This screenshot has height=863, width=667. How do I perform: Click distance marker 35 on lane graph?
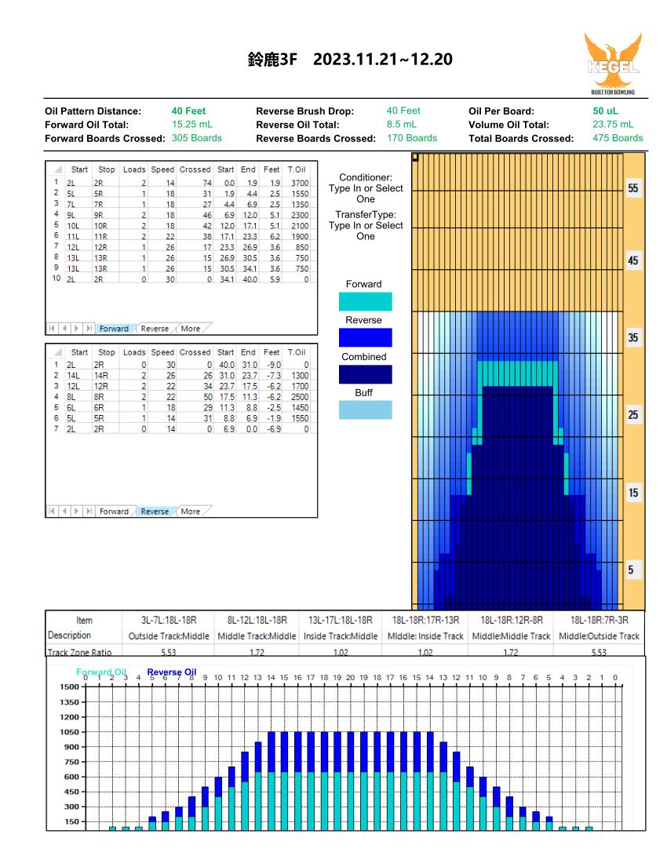tap(633, 337)
